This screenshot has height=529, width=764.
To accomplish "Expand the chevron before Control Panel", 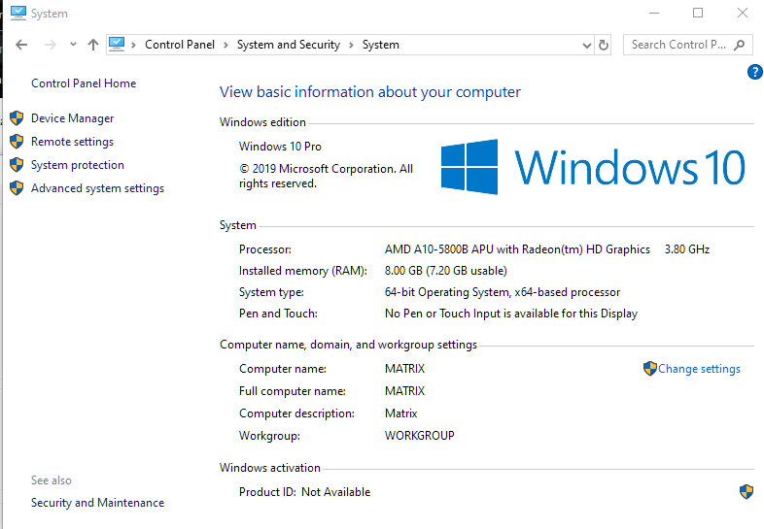I will click(133, 46).
